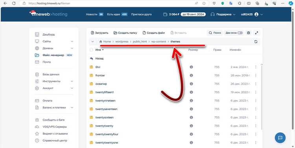Click wp-content in breadcrumb path
Image resolution: width=295 pixels, height=148 pixels.
pos(159,42)
